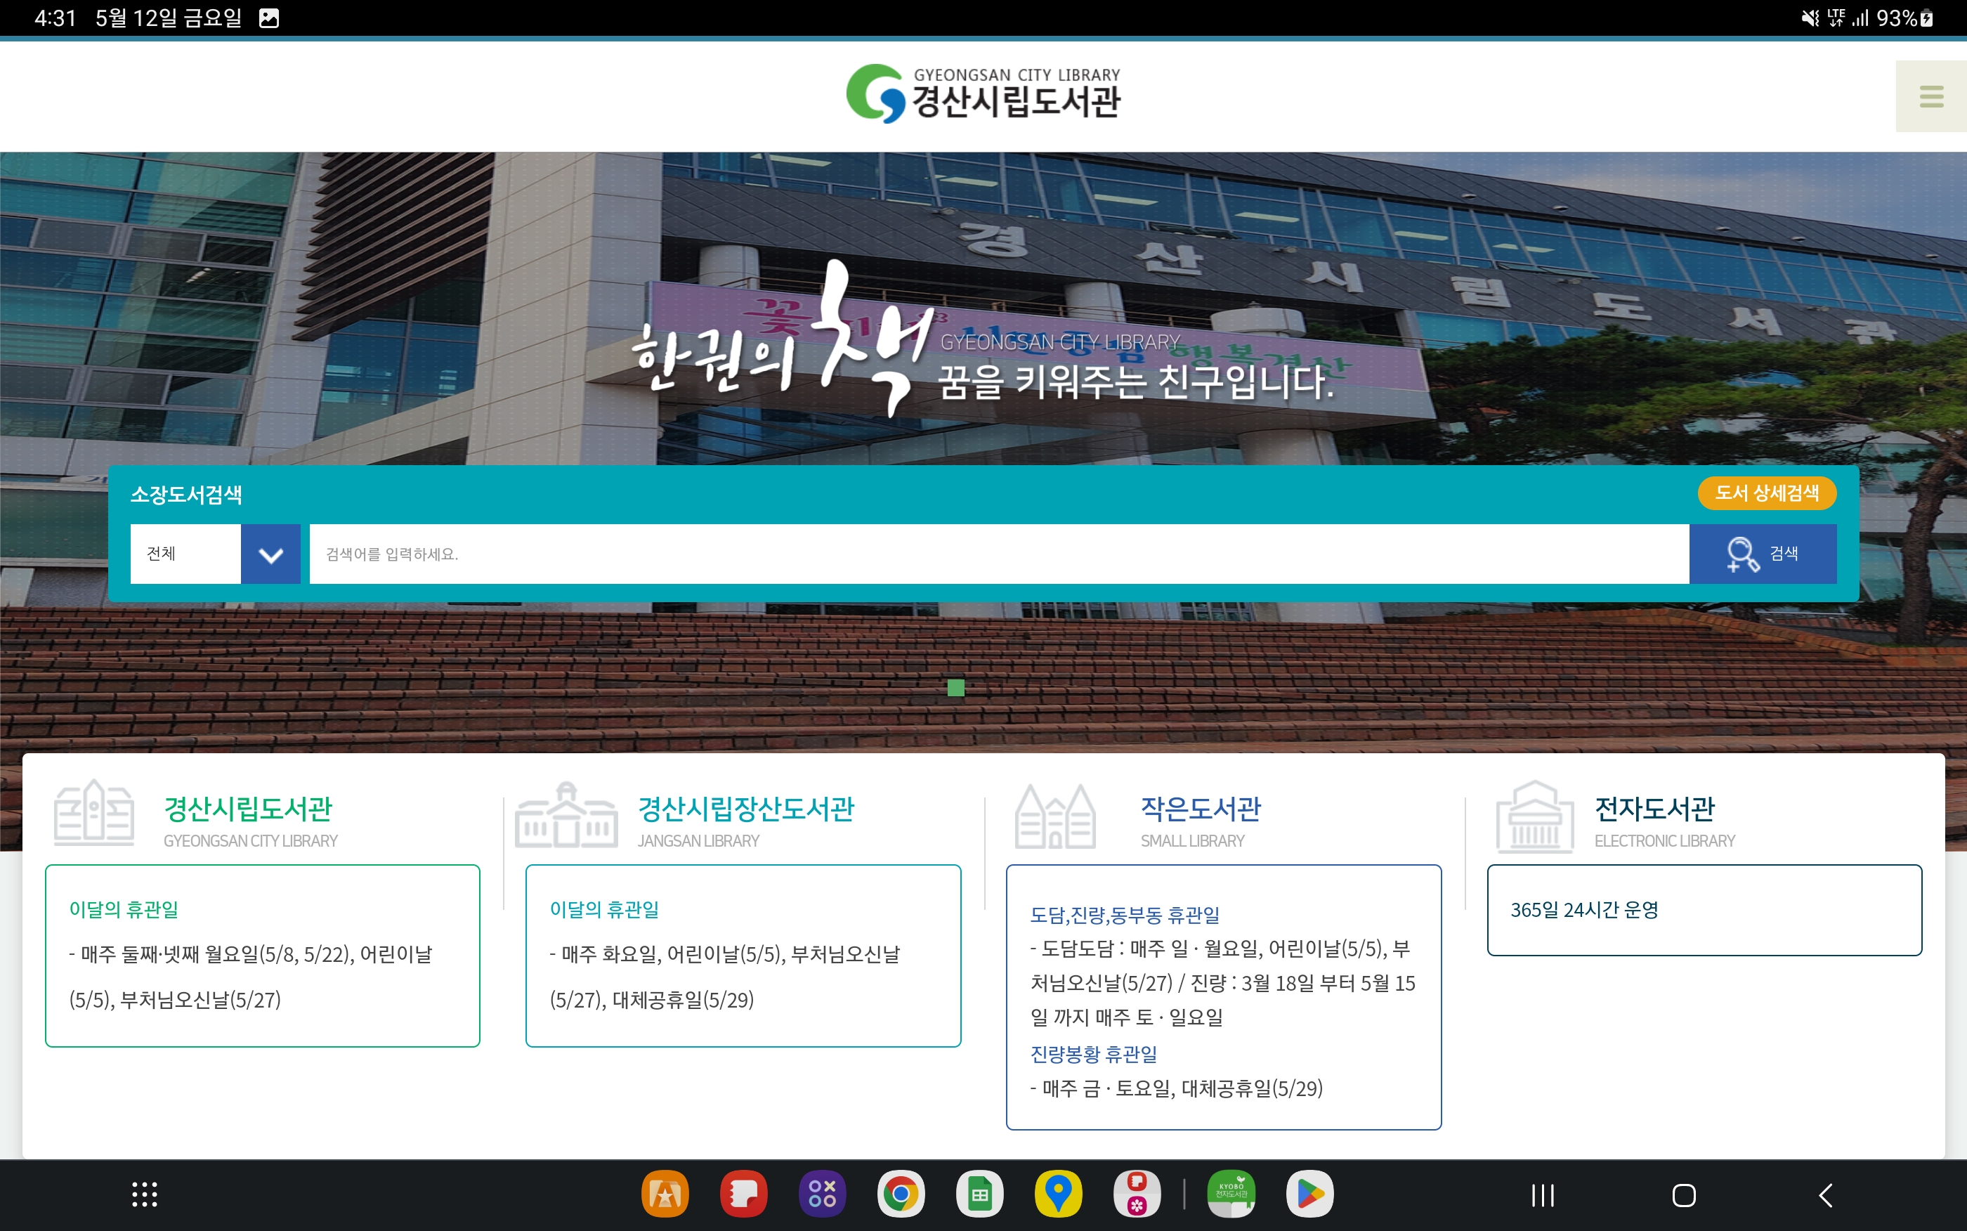1967x1231 pixels.
Task: Expand the 전체 search category dropdown
Action: tap(270, 554)
